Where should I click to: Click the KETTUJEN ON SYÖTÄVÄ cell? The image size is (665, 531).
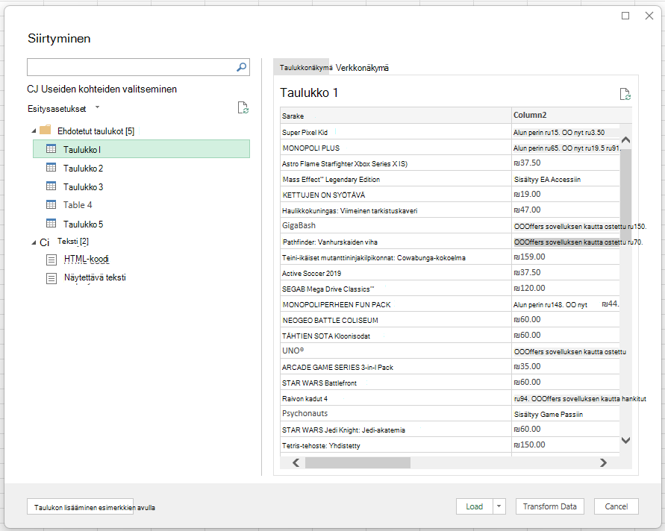[x=396, y=195]
